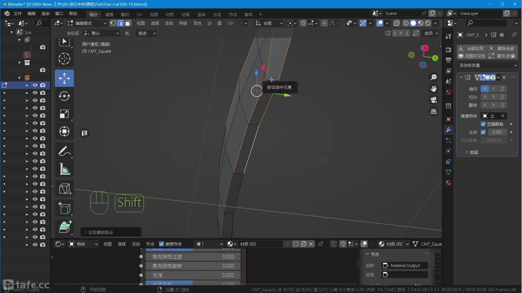Switch to wireframe viewport shading
Screen dimensions: 522x293
[x=406, y=23]
